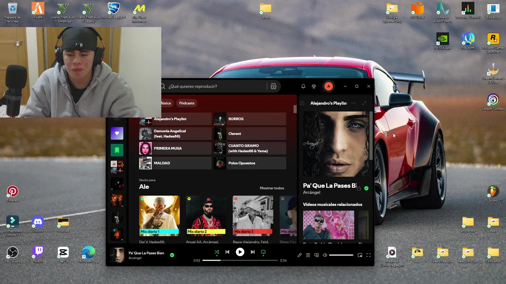Open Liked Songs heart in sidebar

[117, 133]
